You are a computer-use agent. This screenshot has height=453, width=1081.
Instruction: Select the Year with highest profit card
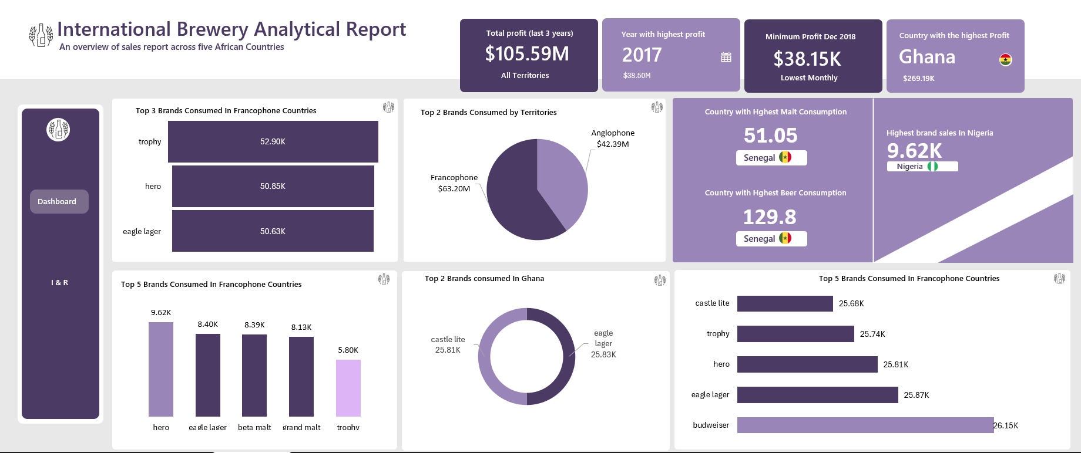click(671, 55)
